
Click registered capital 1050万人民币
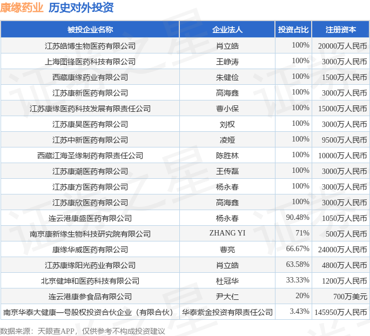pyautogui.click(x=344, y=218)
